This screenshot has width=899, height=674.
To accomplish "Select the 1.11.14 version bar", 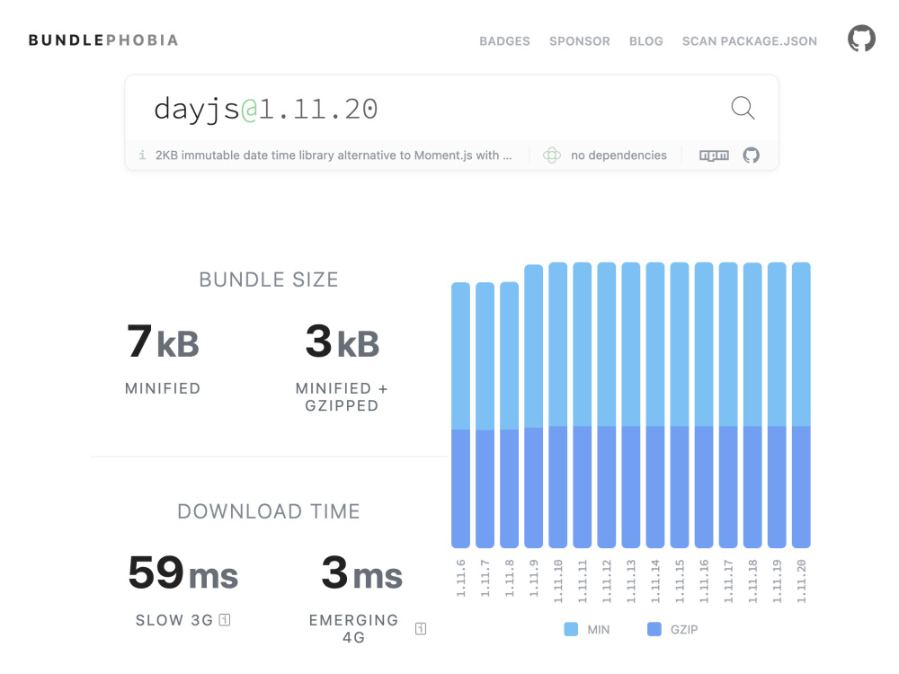I will [x=655, y=404].
